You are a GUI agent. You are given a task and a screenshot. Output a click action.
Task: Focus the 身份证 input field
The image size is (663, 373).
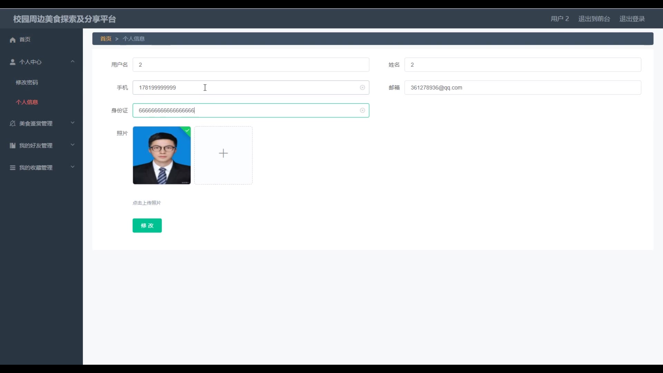(x=251, y=110)
